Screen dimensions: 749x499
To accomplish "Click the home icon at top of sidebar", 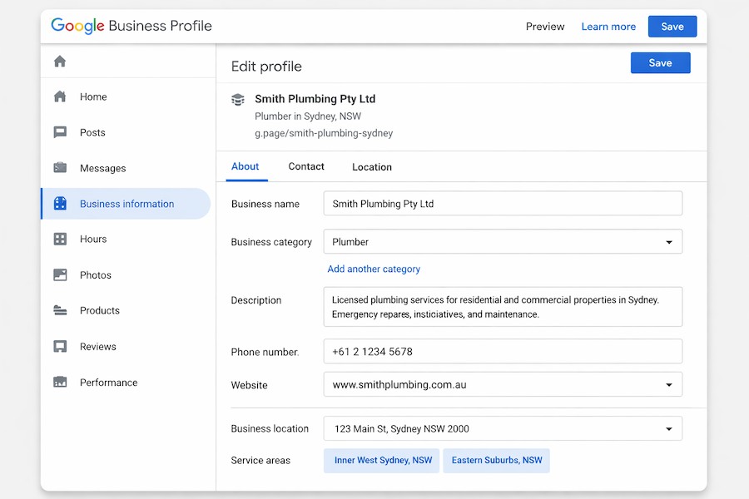I will click(60, 61).
